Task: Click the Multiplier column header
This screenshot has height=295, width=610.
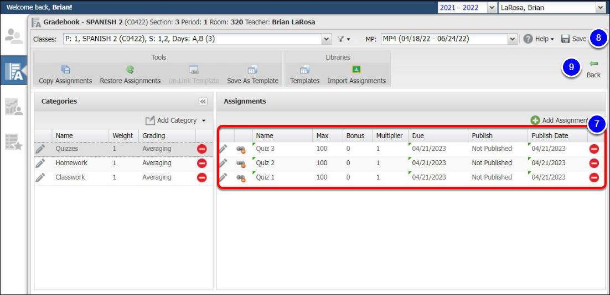Action: pyautogui.click(x=390, y=136)
